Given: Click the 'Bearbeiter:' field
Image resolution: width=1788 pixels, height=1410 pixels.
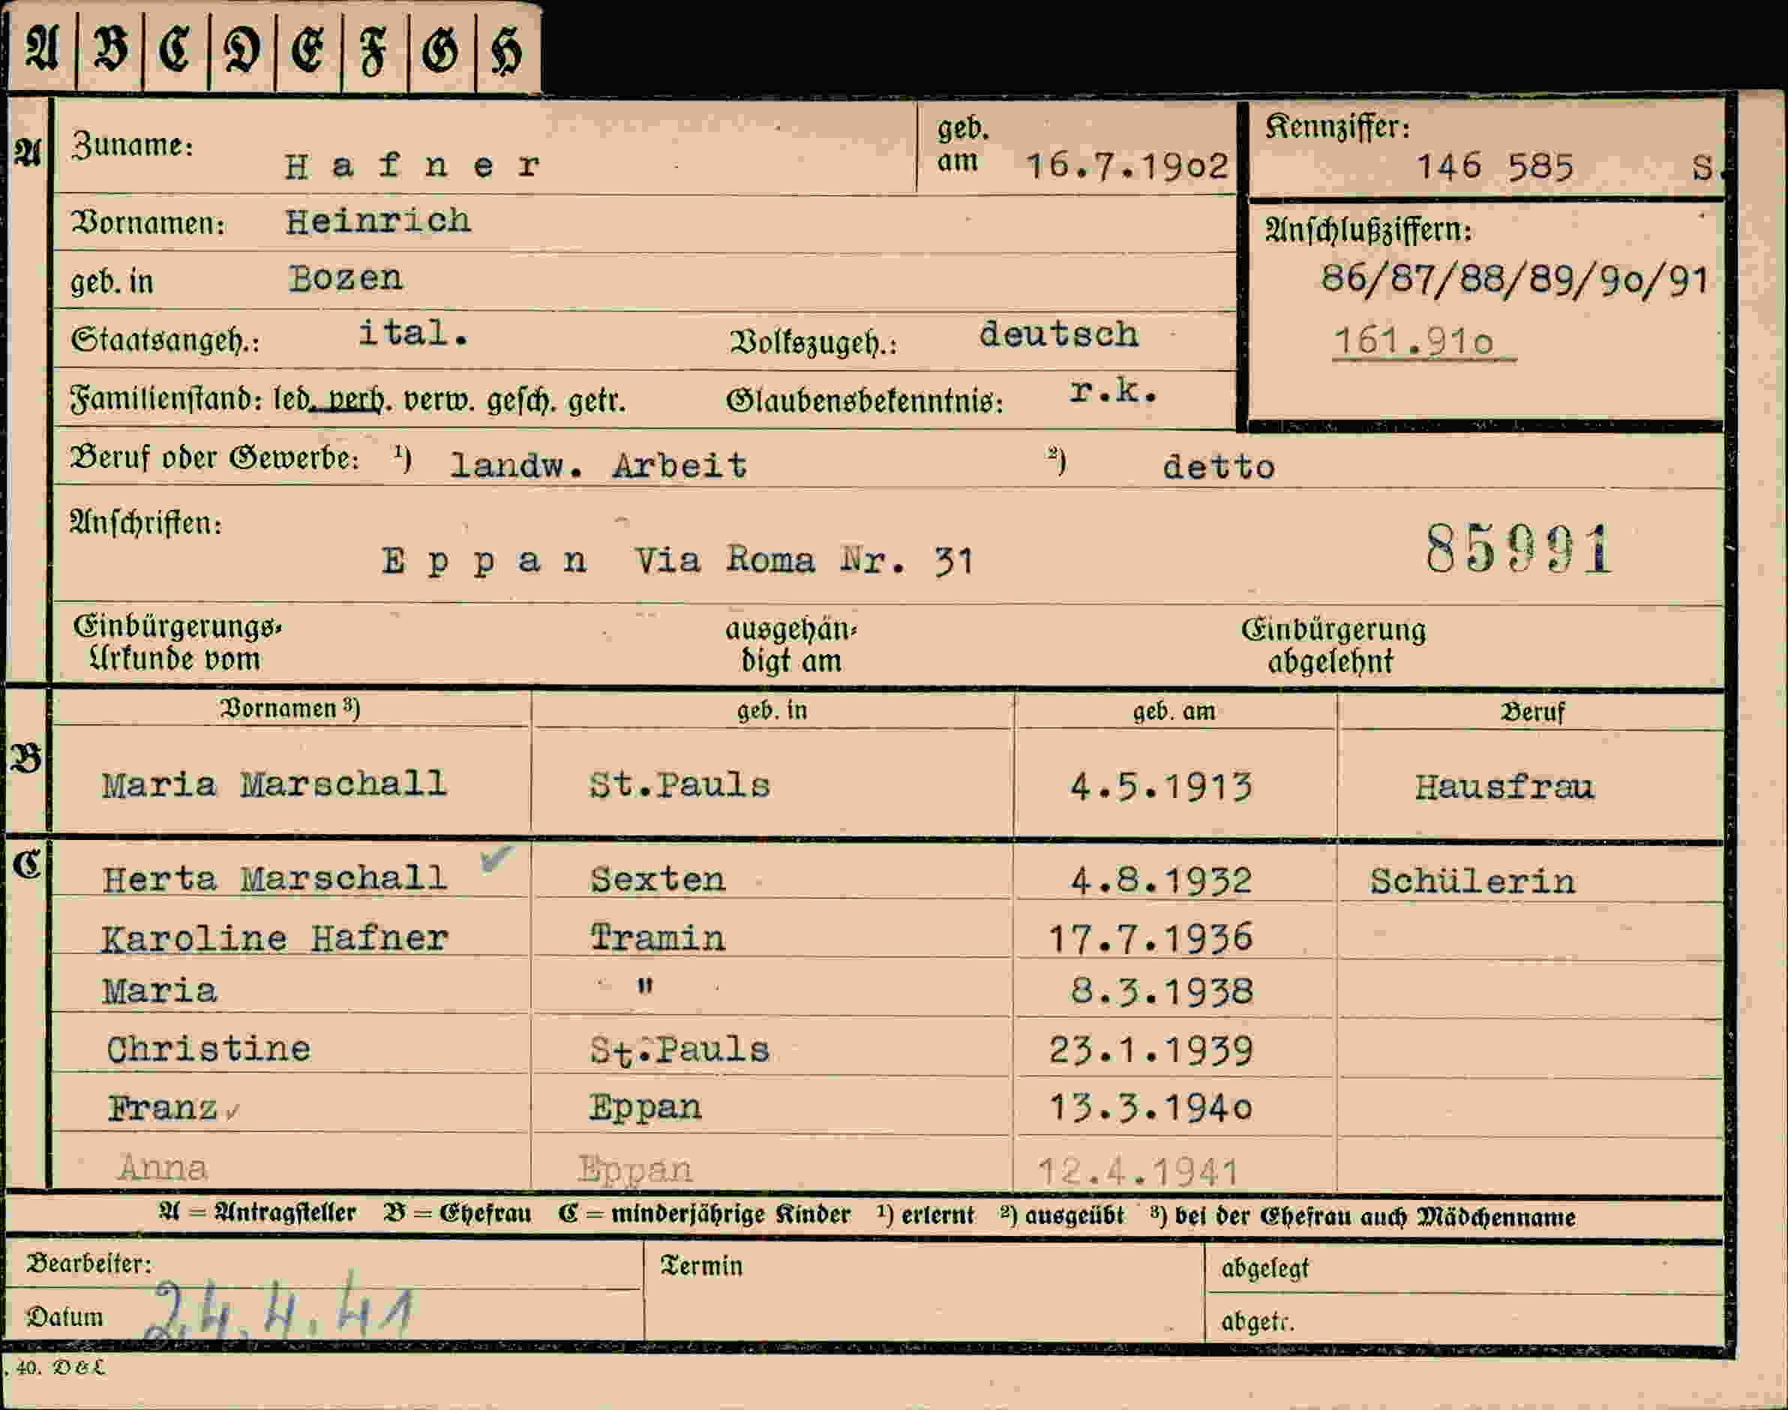Looking at the screenshot, I should click(323, 1264).
